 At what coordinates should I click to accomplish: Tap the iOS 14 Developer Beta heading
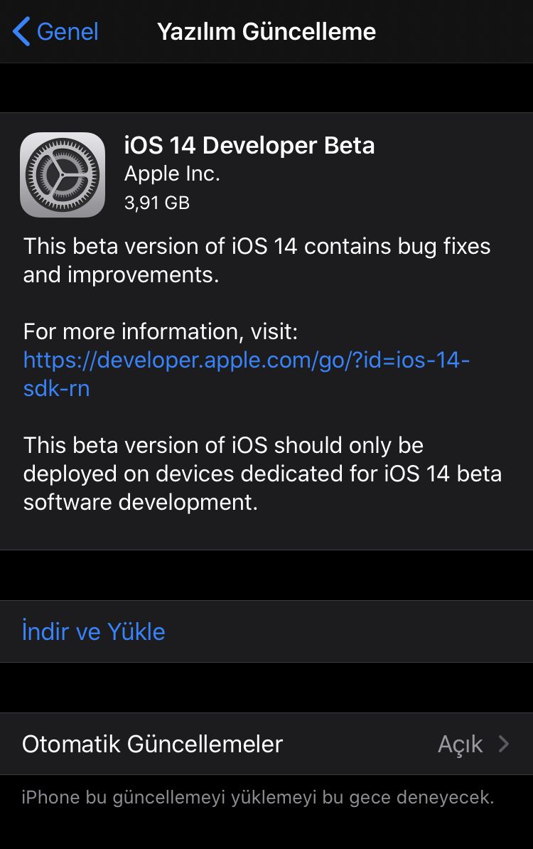pyautogui.click(x=249, y=146)
